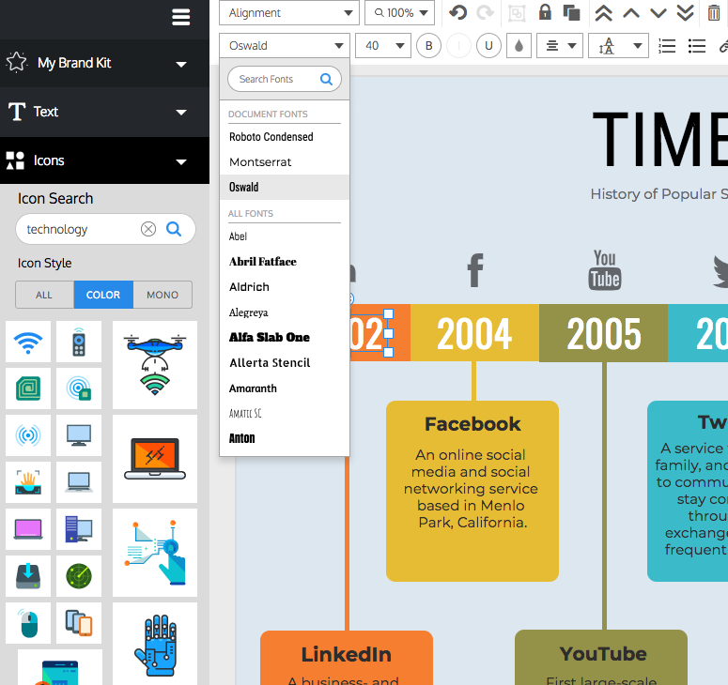Select the Facebook description card
The width and height of the screenshot is (728, 685).
472,491
